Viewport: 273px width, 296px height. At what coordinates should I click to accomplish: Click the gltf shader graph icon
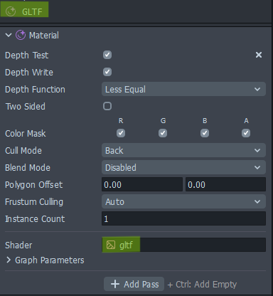click(111, 245)
